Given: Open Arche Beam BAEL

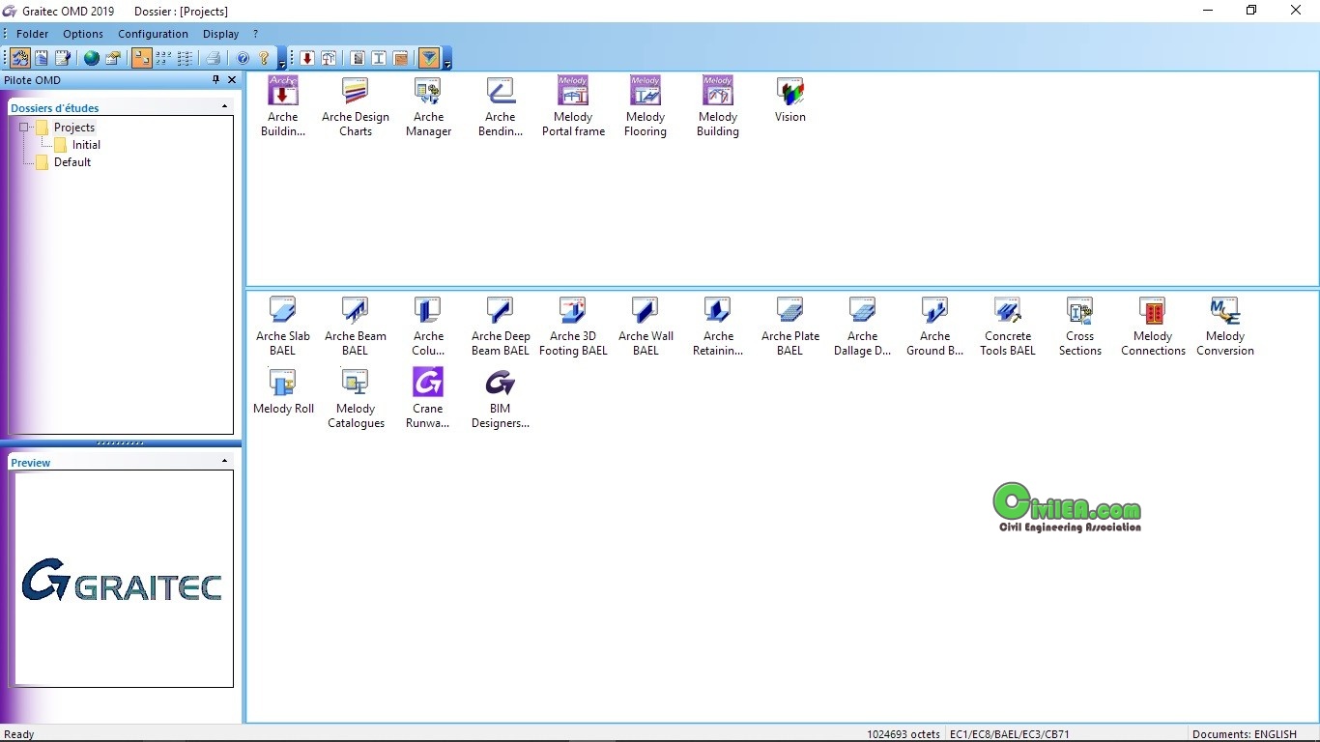Looking at the screenshot, I should click(x=356, y=326).
